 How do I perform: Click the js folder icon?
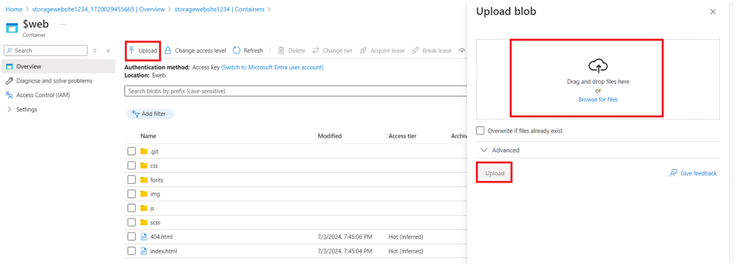[144, 209]
